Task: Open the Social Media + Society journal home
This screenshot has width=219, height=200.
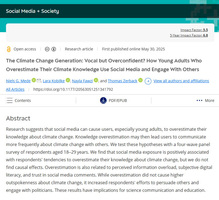Action: tap(32, 11)
